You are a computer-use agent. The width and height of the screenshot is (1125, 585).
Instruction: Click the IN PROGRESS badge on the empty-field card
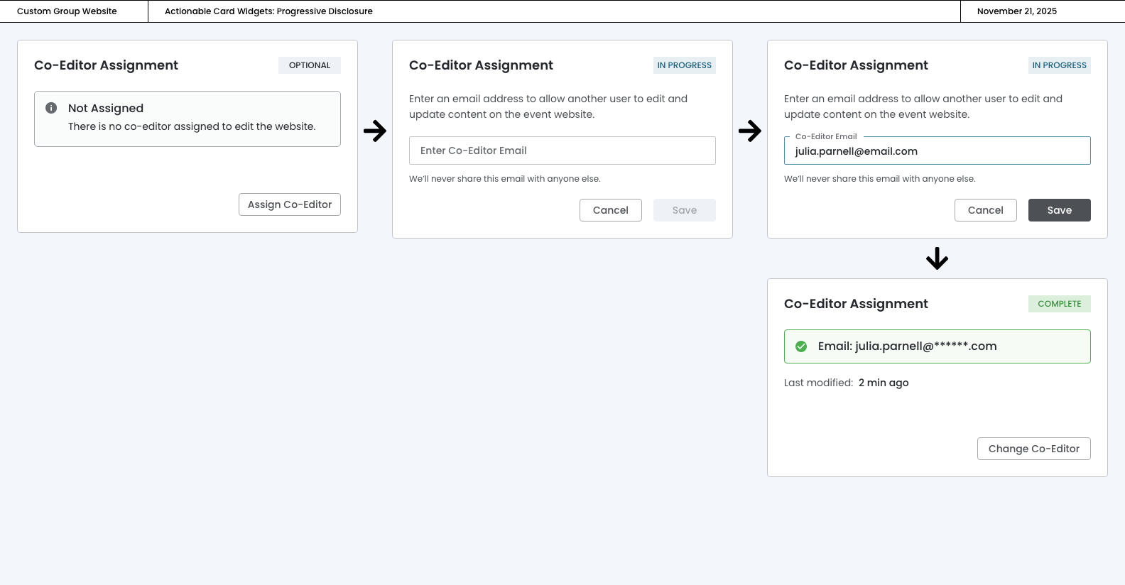[x=684, y=65]
